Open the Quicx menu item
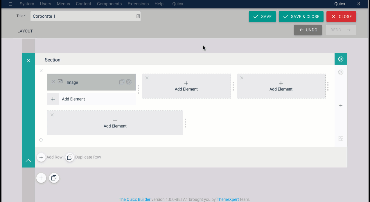Viewport: 370px width, 202px height. pyautogui.click(x=178, y=4)
